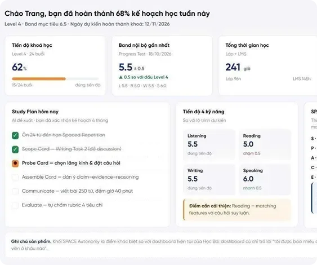This screenshot has width=317, height=265.
Task: Open the Reading 5.0 skill card
Action: pyautogui.click(x=265, y=144)
